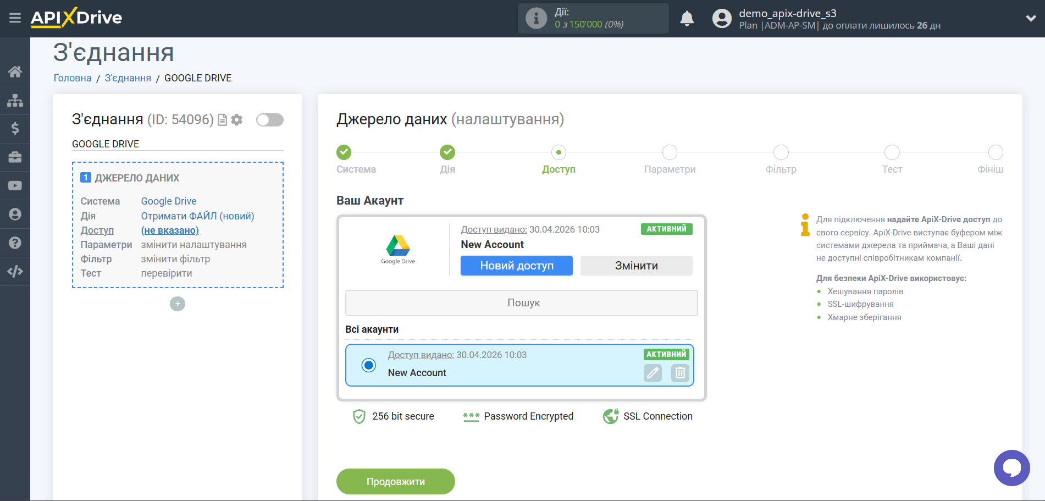Viewport: 1045px width, 501px height.
Task: Click the Головна breadcrumb link
Action: coord(73,78)
